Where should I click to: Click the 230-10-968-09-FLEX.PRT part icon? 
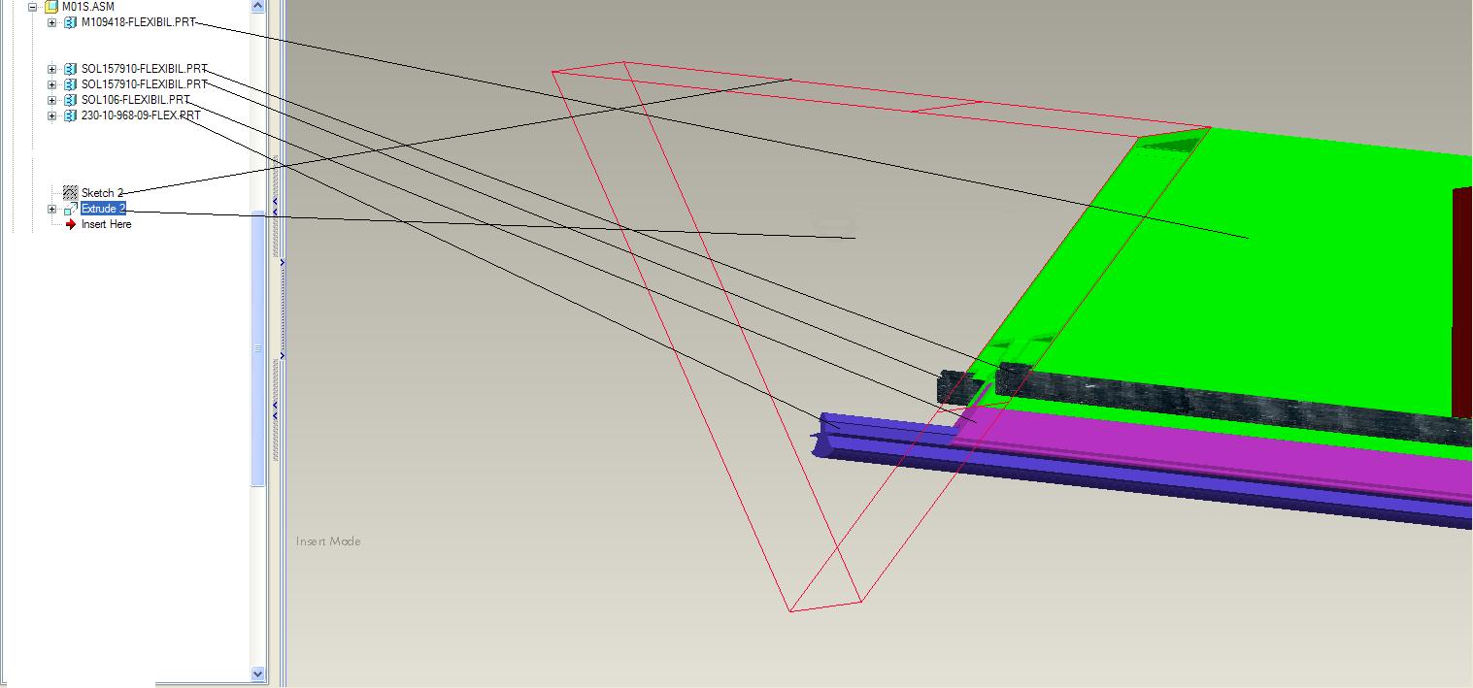point(70,115)
